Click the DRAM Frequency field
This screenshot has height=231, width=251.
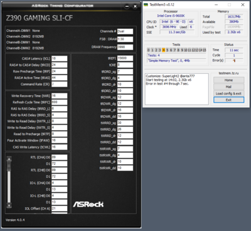(x=125, y=47)
